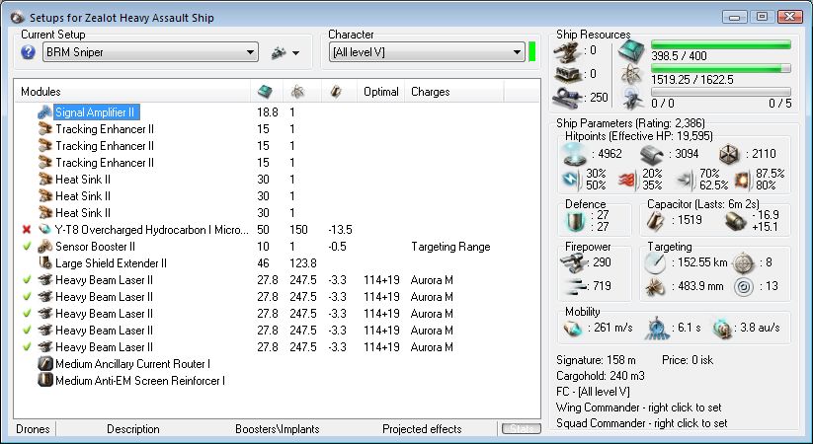Click Squad Commander right click to set
The height and width of the screenshot is (444, 813).
642,423
